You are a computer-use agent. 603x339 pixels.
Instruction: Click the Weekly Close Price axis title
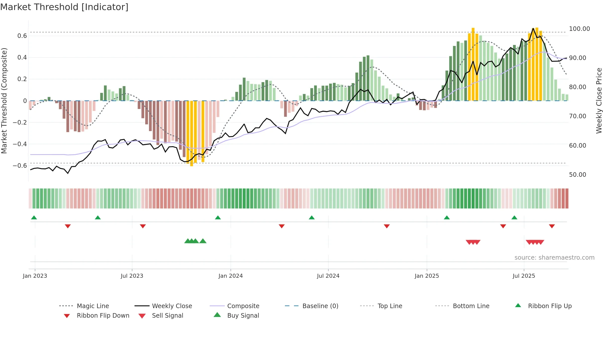coord(599,101)
